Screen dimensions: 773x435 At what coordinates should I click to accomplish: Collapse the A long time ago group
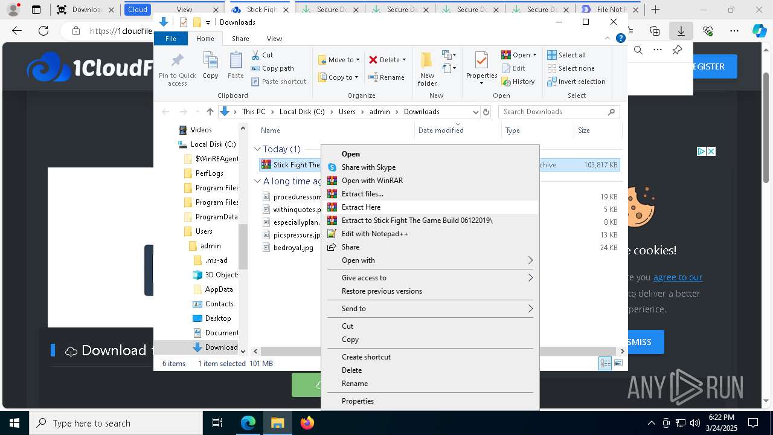click(257, 181)
